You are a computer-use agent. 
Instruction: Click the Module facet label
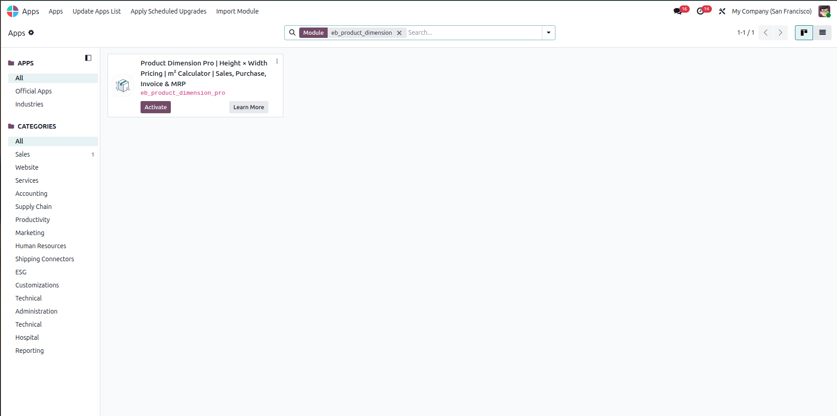coord(313,32)
